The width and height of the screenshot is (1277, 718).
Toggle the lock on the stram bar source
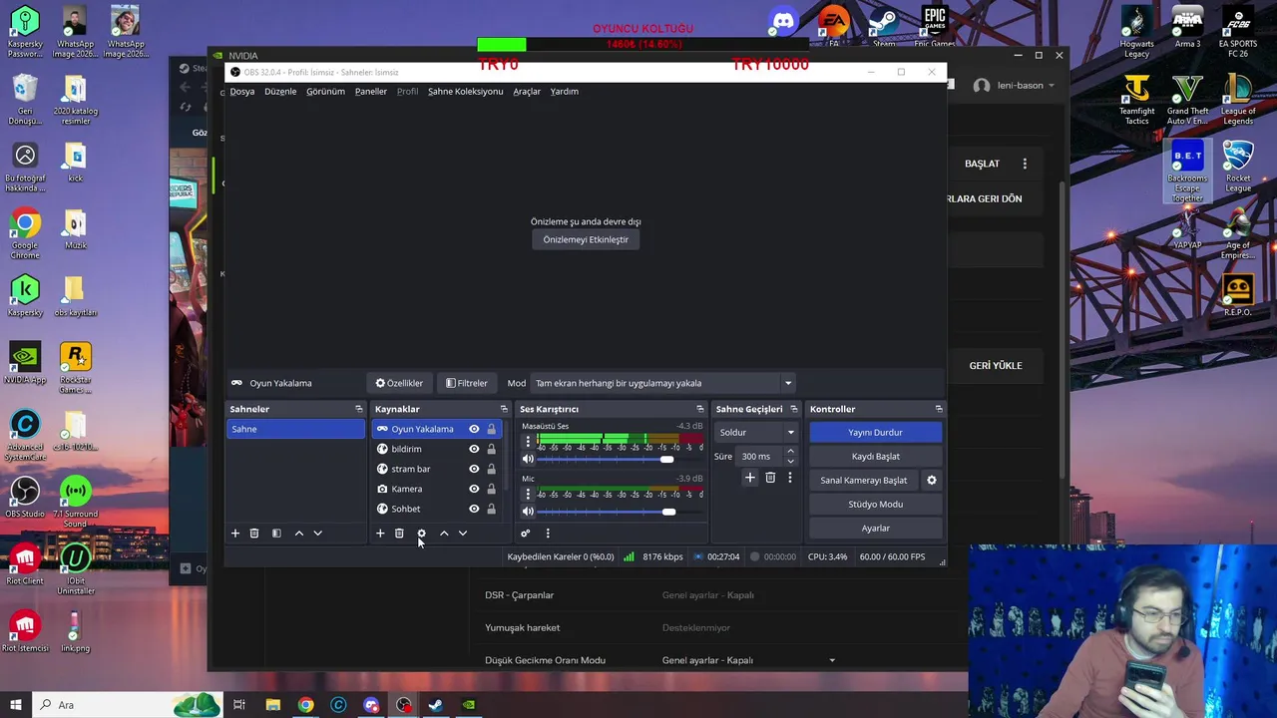click(x=491, y=469)
